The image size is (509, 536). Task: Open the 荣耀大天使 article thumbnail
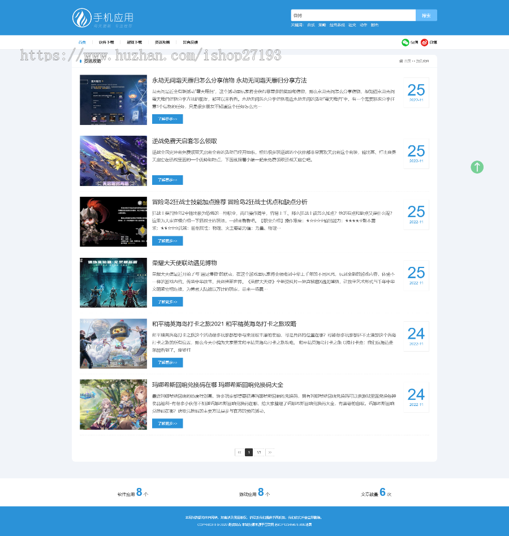point(114,283)
